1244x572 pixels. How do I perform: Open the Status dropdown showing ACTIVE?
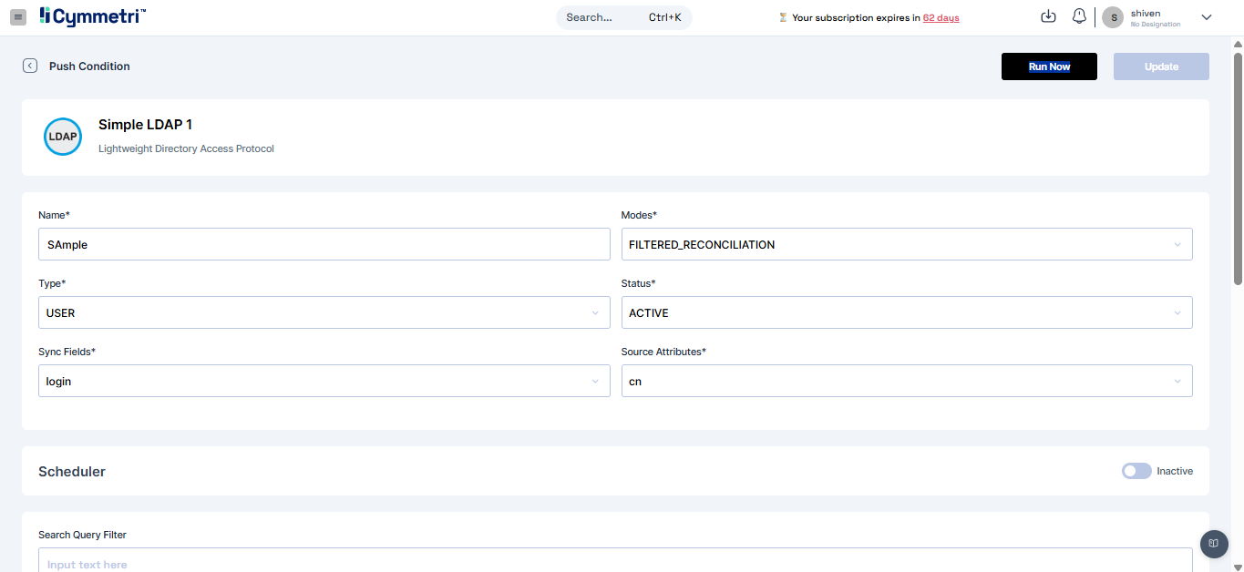[x=907, y=312]
